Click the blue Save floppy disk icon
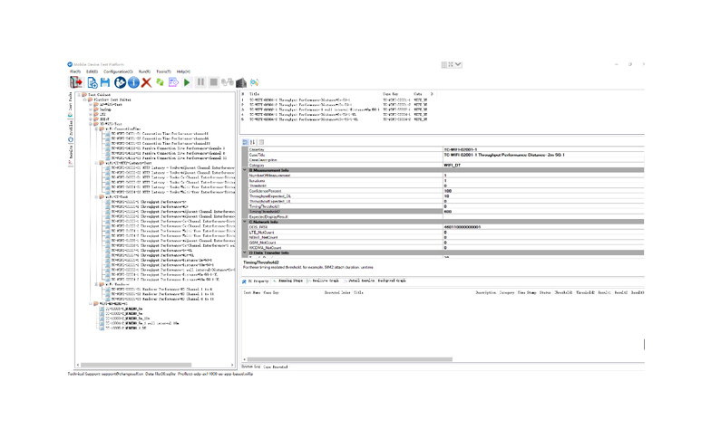The image size is (711, 438). (105, 82)
